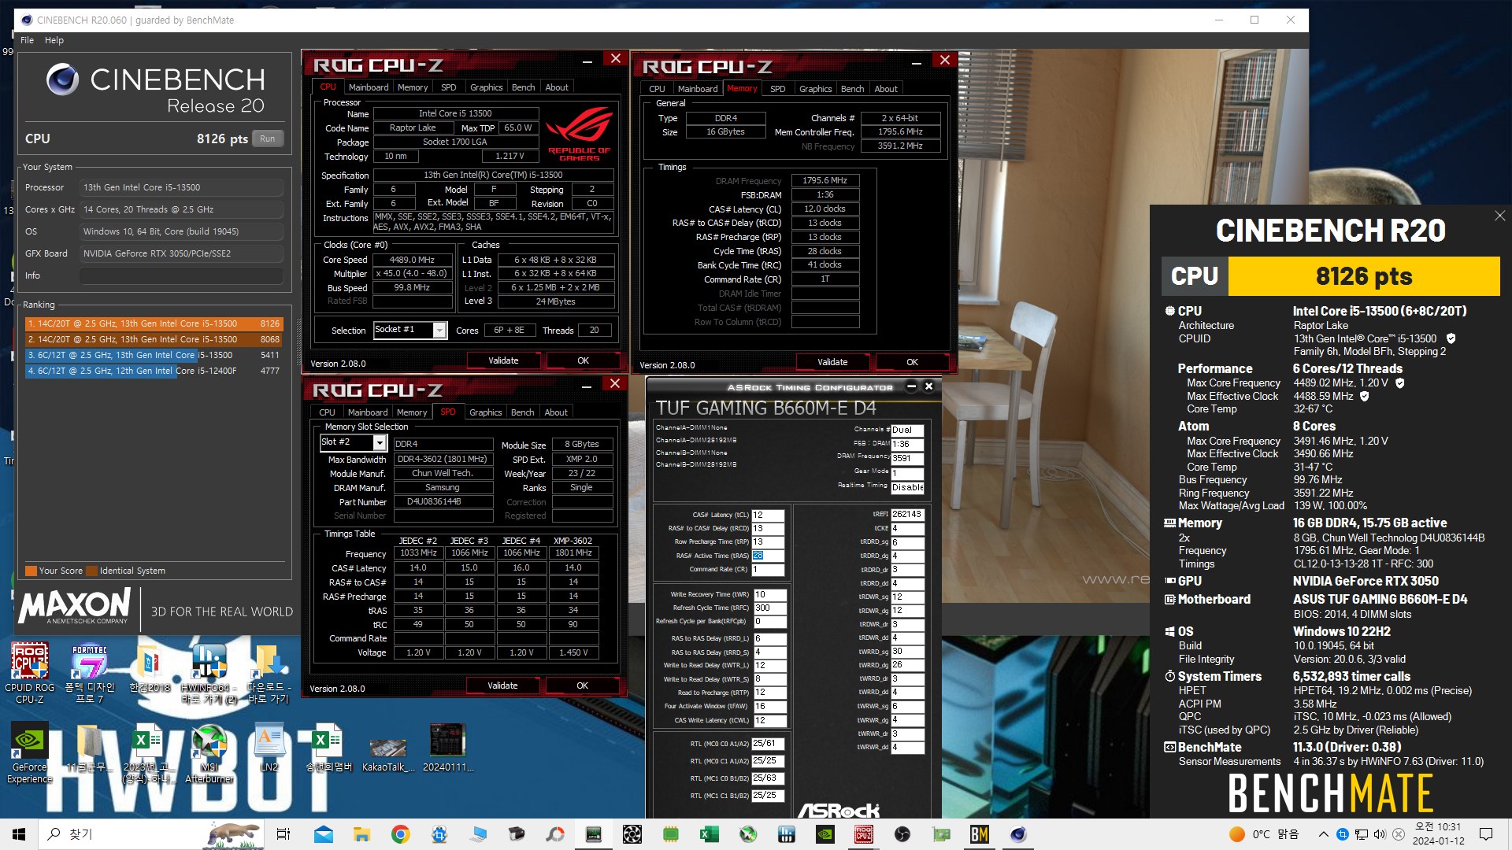Click the weather widget in the taskbar

[1264, 834]
